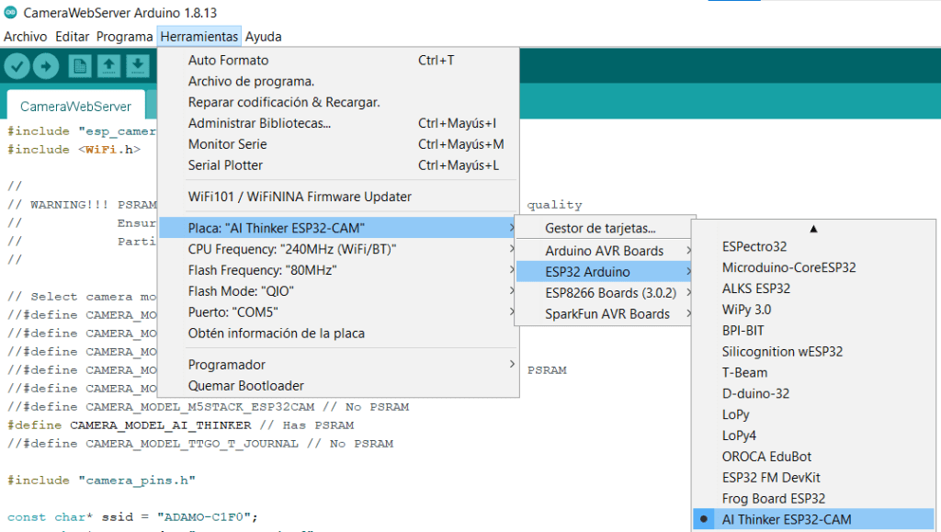Pick the T-Beam board from list
The height and width of the screenshot is (532, 941).
click(744, 372)
